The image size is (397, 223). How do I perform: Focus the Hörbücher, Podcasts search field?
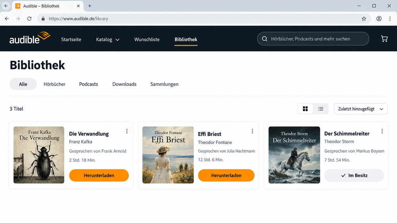(313, 39)
